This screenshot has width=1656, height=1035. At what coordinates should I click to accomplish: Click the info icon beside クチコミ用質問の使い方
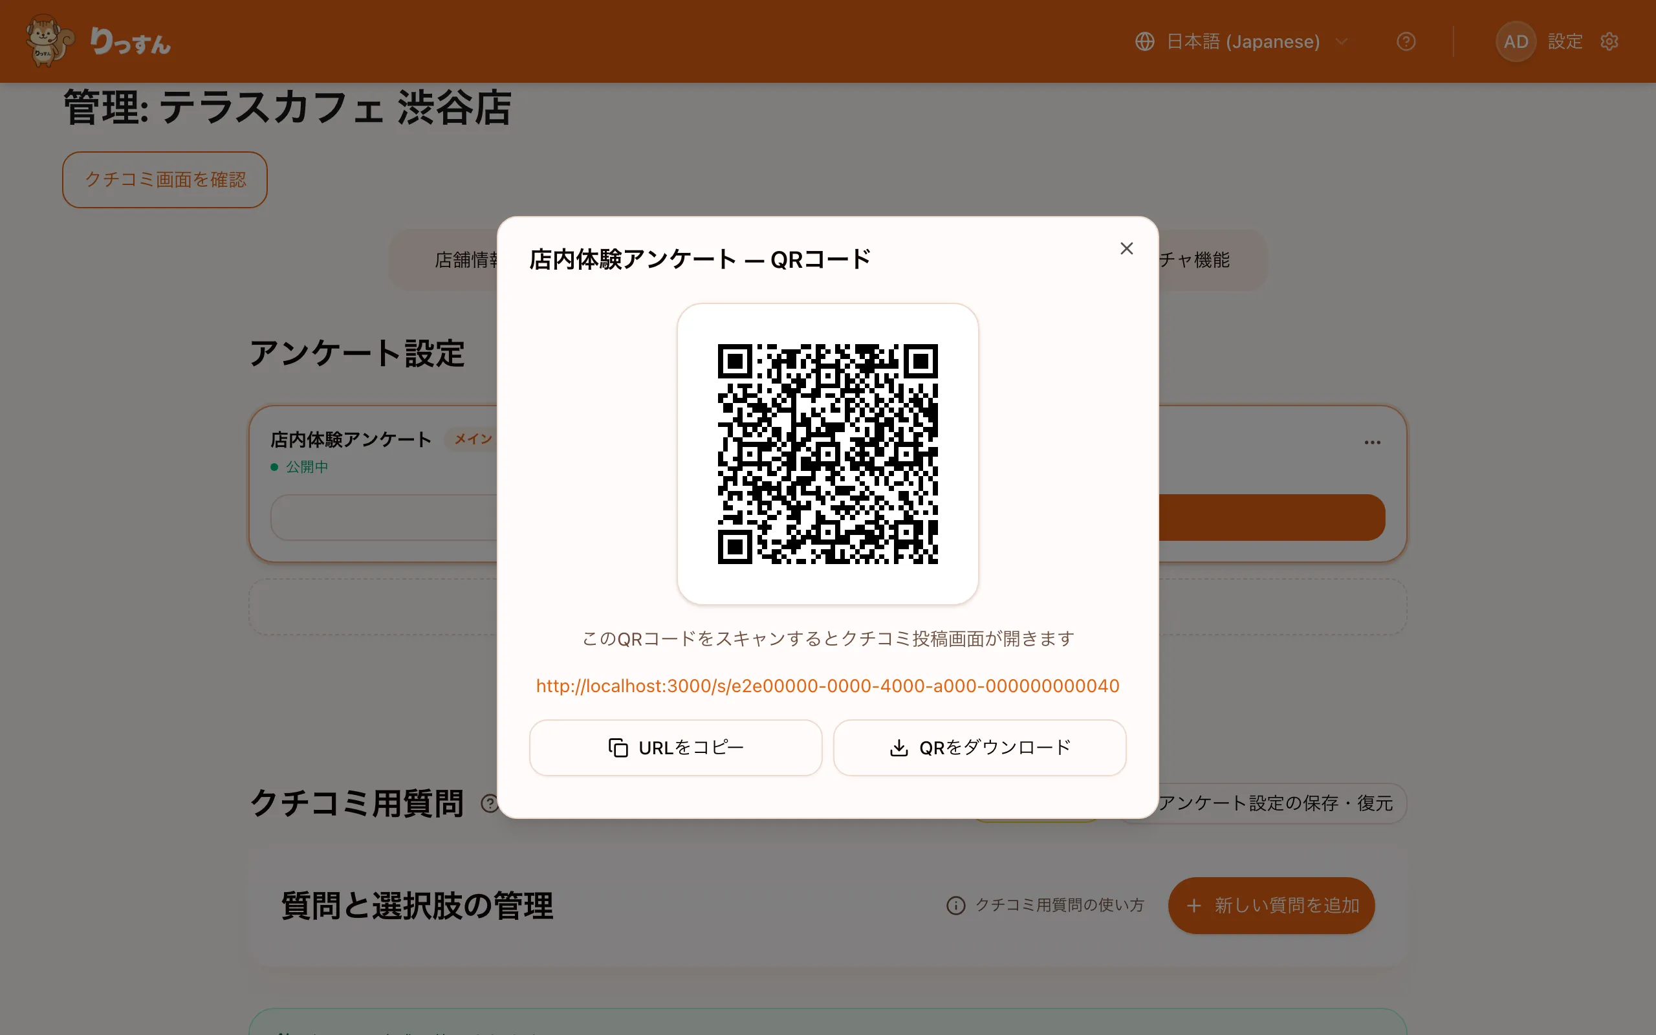pyautogui.click(x=955, y=905)
